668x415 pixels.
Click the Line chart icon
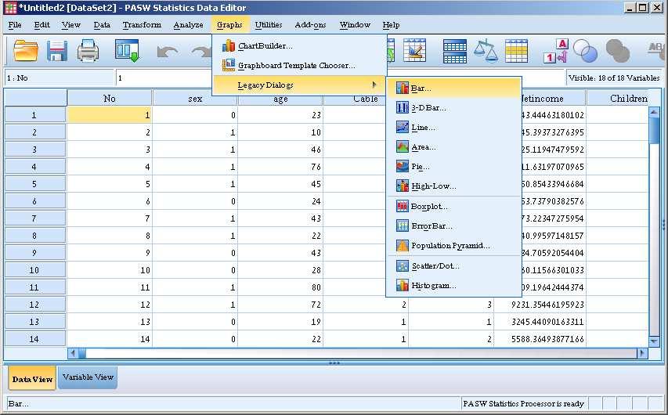pyautogui.click(x=403, y=127)
